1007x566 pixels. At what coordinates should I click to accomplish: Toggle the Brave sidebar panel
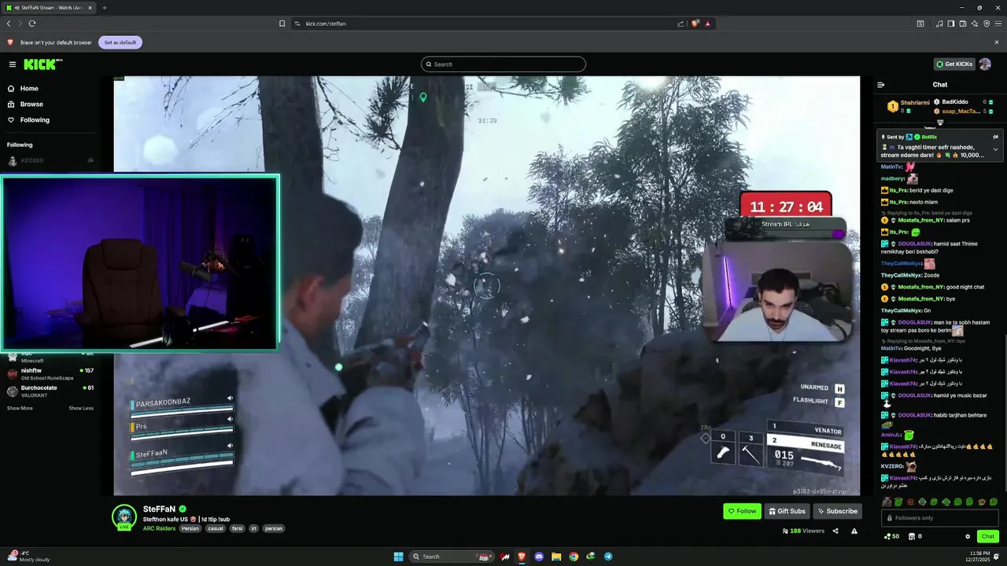tap(951, 24)
